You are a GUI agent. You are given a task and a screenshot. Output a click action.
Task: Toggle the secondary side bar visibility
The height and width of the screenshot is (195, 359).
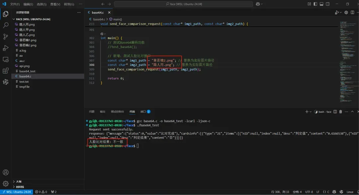click(x=327, y=4)
